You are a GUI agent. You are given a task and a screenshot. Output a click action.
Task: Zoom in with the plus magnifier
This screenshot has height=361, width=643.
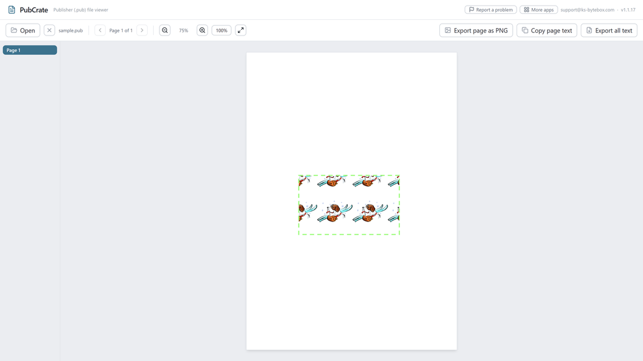click(202, 30)
